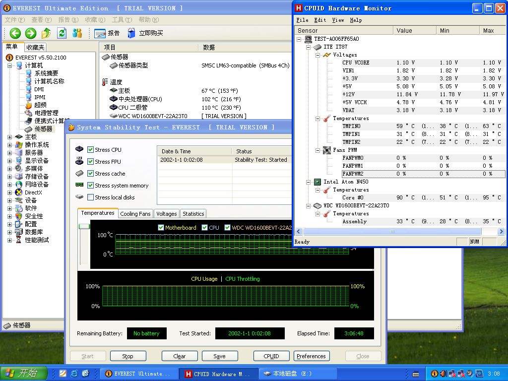Click the WDC WD1600BEVT drive icon in HWMonitor
The height and width of the screenshot is (381, 508).
pos(317,206)
